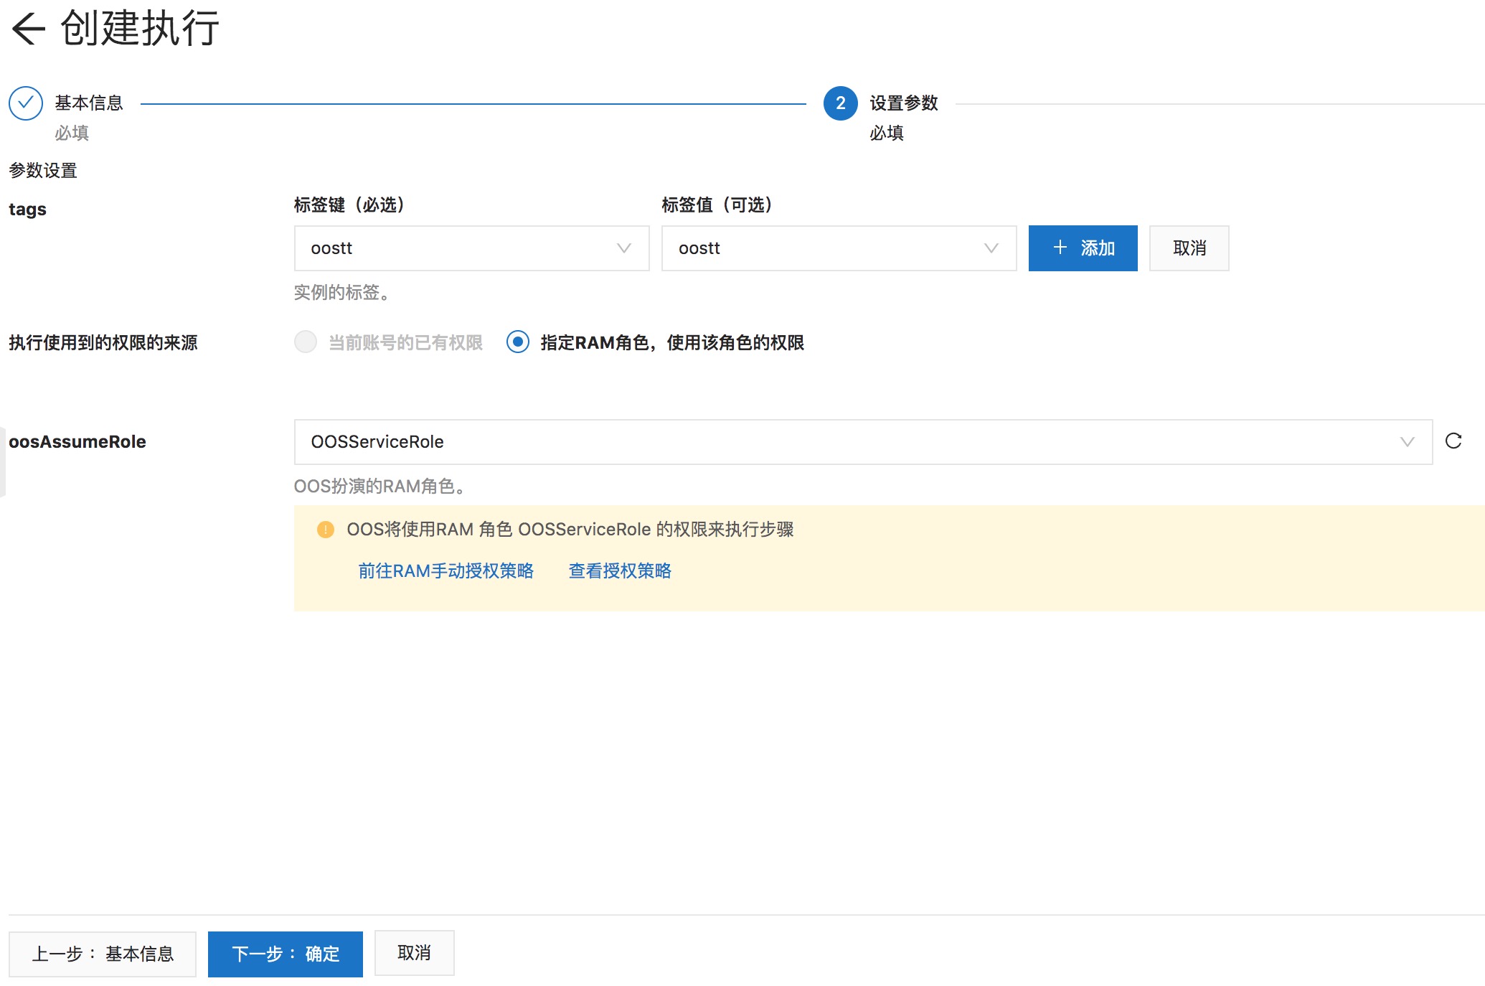This screenshot has width=1485, height=986.
Task: Click the 参数设置 section heading
Action: [x=43, y=171]
